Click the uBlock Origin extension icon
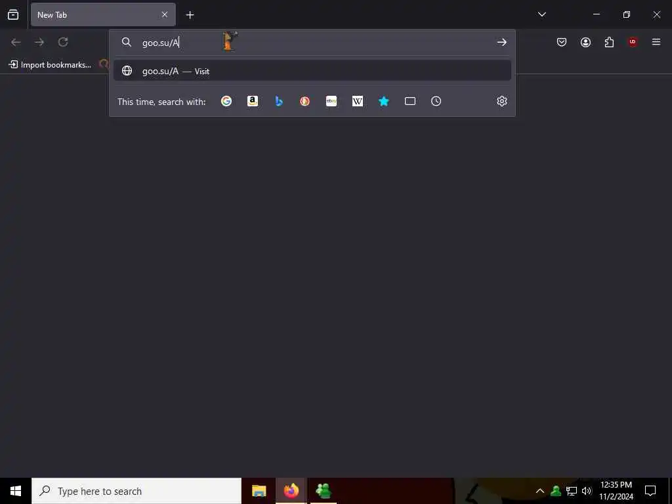 point(633,42)
